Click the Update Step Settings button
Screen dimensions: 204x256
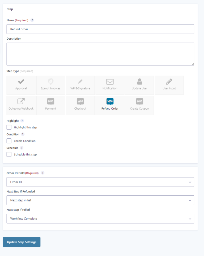pyautogui.click(x=21, y=242)
